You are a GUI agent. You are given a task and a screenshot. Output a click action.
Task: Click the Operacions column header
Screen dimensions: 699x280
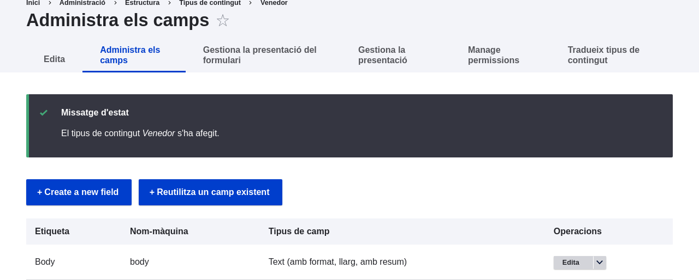577,232
